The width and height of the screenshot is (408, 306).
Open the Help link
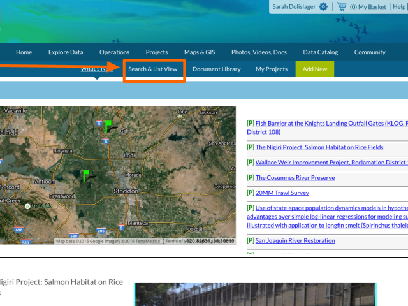tap(399, 7)
